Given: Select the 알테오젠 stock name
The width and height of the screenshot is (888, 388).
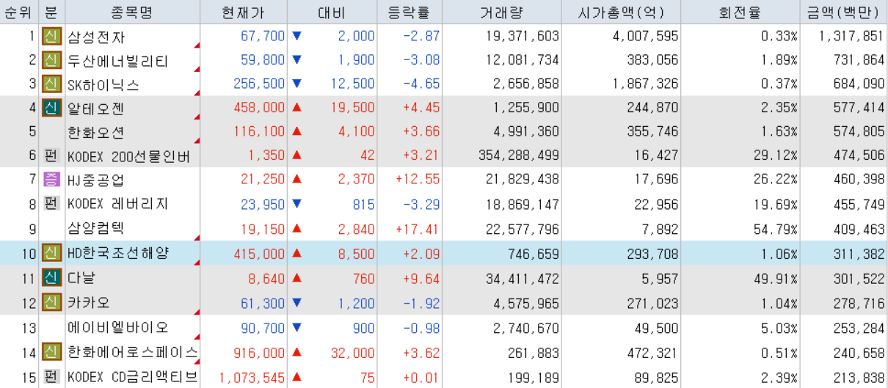Looking at the screenshot, I should point(95,109).
